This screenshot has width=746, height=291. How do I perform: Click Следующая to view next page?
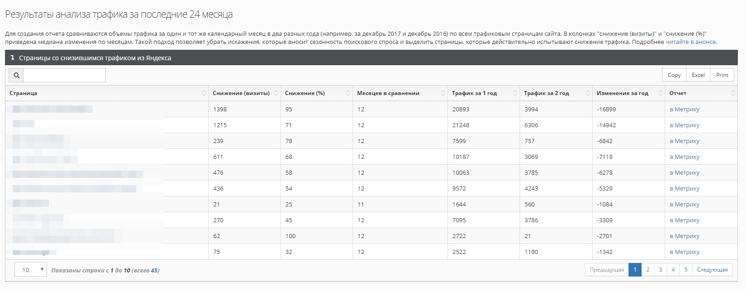[712, 270]
